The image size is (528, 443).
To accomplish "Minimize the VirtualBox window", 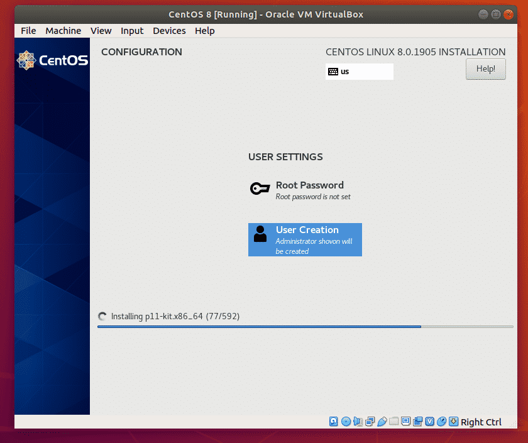I will point(483,14).
